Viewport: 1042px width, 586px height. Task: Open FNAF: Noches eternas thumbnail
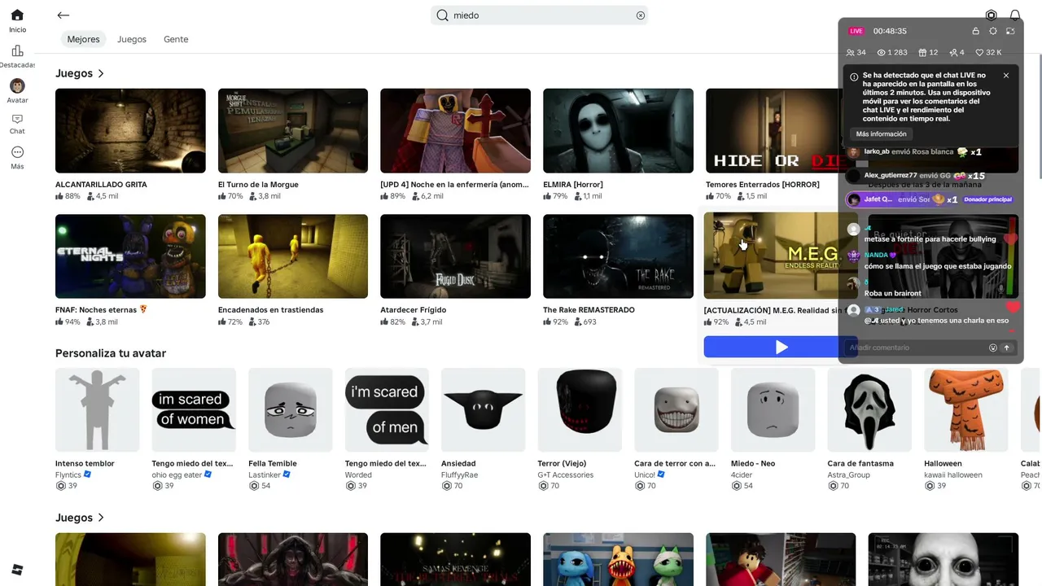pos(130,256)
